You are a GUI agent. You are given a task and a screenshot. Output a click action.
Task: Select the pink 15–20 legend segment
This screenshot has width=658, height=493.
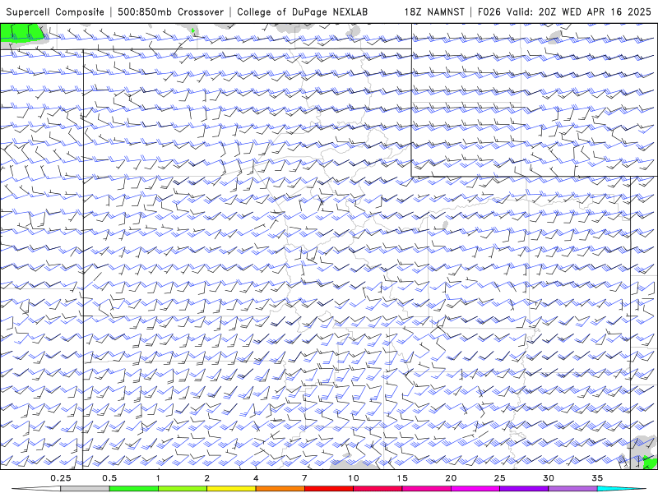[x=426, y=489]
